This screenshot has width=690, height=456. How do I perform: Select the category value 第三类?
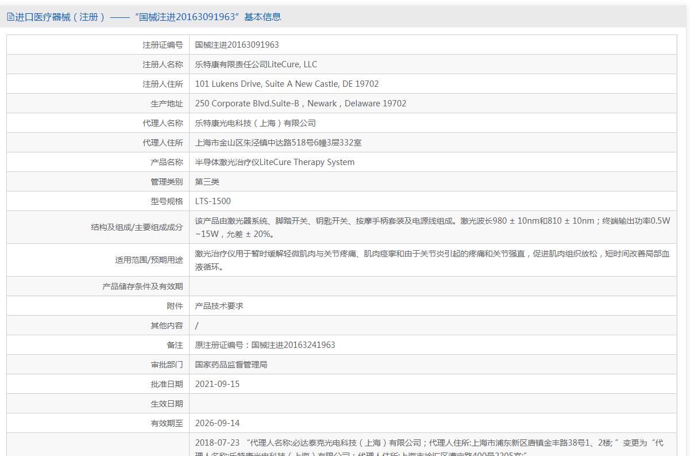coord(207,182)
